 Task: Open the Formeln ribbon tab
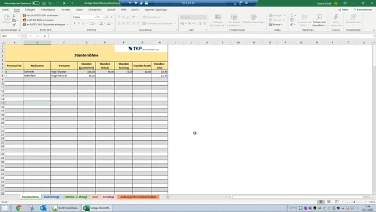coord(65,10)
